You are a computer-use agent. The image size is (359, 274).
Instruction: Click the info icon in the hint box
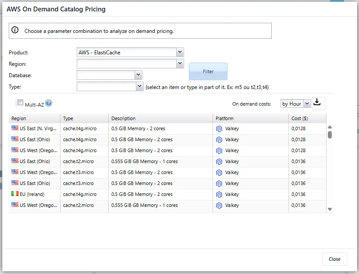pyautogui.click(x=15, y=30)
